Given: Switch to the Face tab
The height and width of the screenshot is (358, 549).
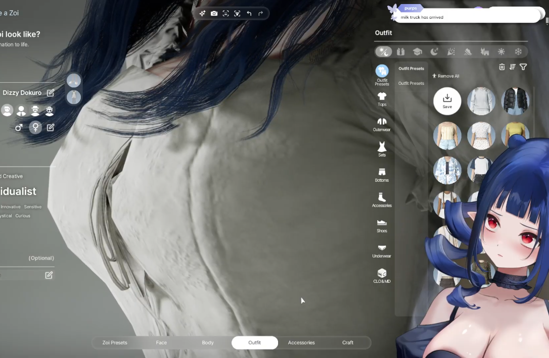Looking at the screenshot, I should coord(161,342).
